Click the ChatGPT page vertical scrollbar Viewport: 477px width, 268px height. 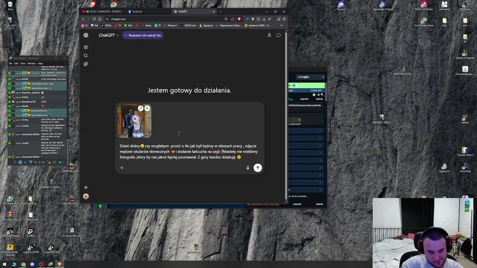(x=286, y=115)
